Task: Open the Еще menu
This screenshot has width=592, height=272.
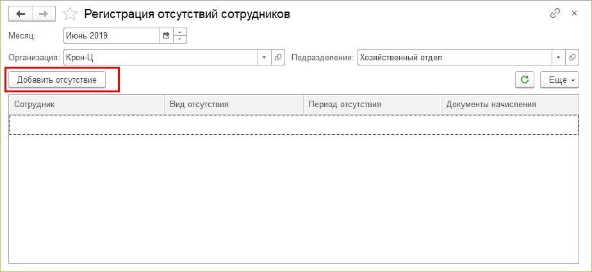Action: (559, 80)
